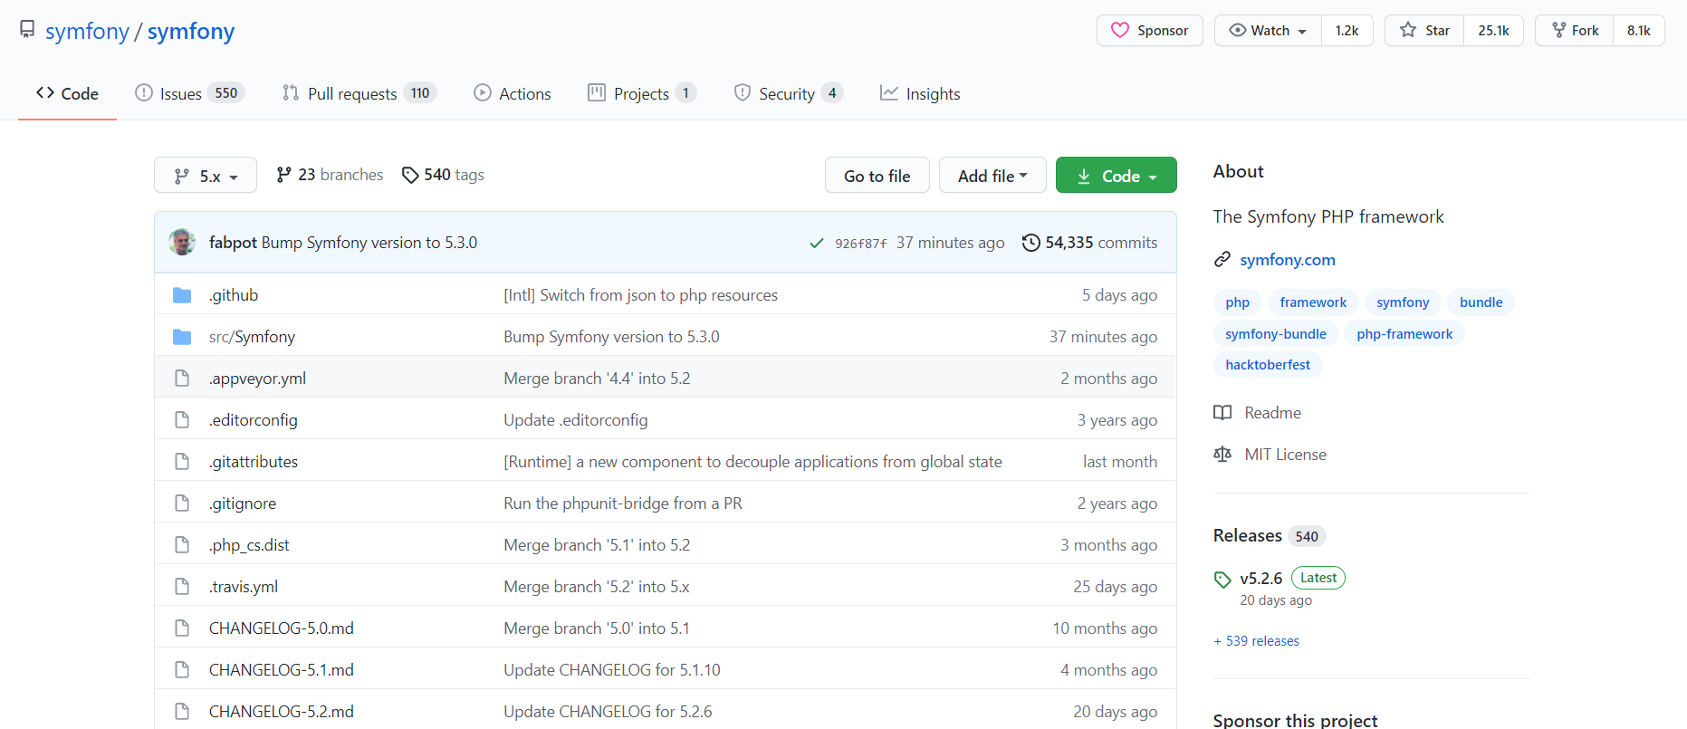Click the fork icon on Fork button
This screenshot has height=729, width=1687.
pyautogui.click(x=1559, y=30)
